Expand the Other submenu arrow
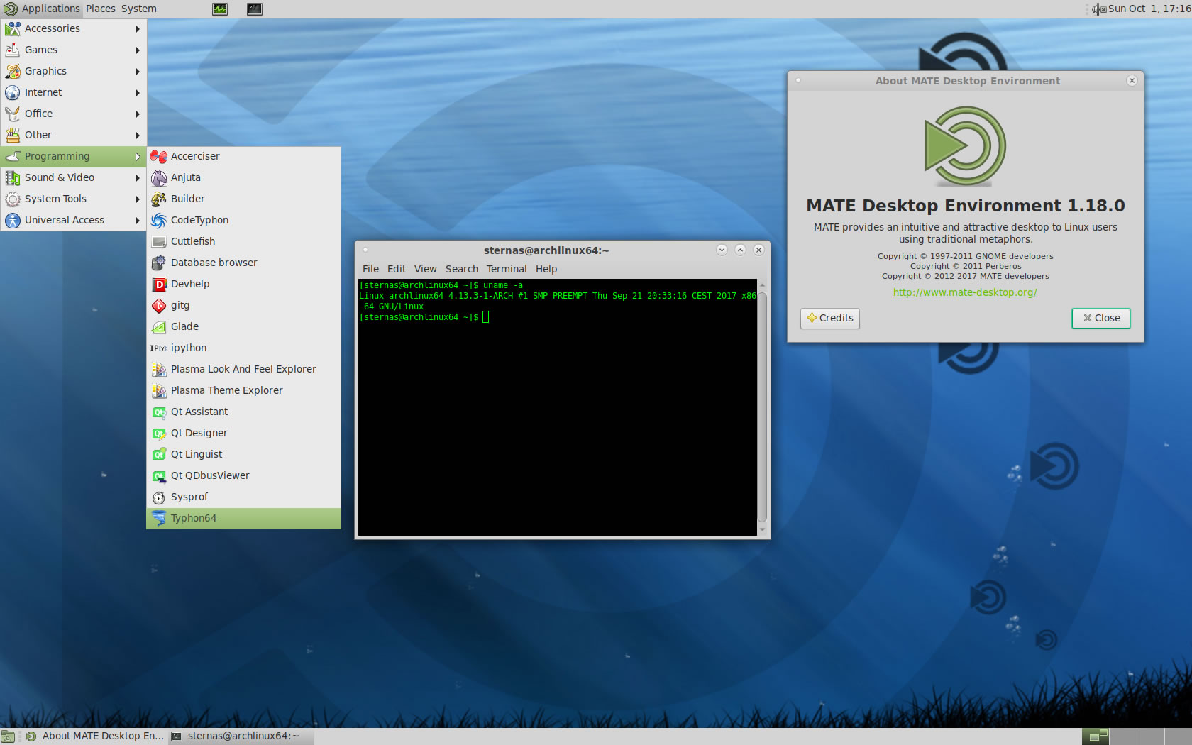 pyautogui.click(x=138, y=135)
